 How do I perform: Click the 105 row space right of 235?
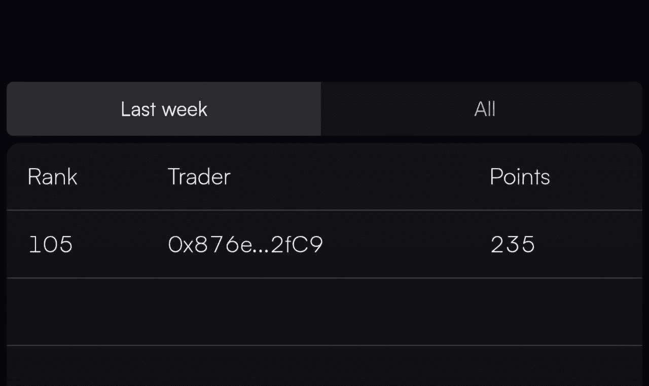pos(588,245)
